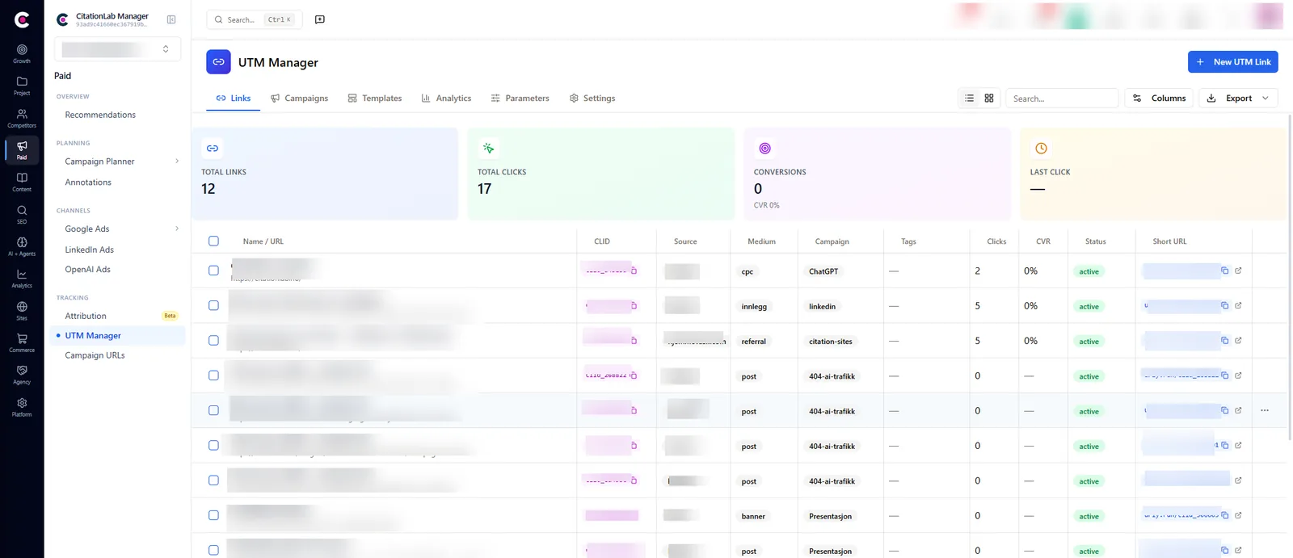This screenshot has height=558, width=1293.
Task: Open the workspace selector dropdown
Action: pyautogui.click(x=117, y=49)
